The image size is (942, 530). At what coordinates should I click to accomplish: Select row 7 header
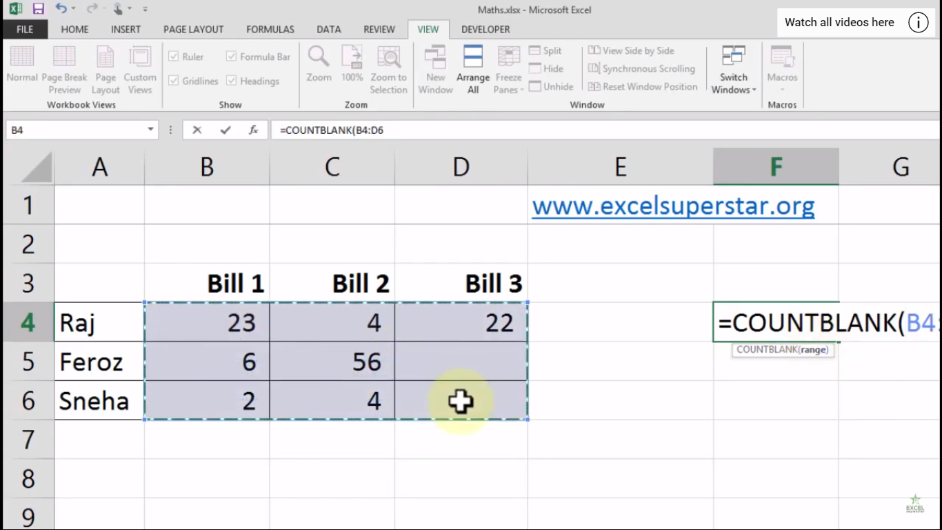point(28,439)
